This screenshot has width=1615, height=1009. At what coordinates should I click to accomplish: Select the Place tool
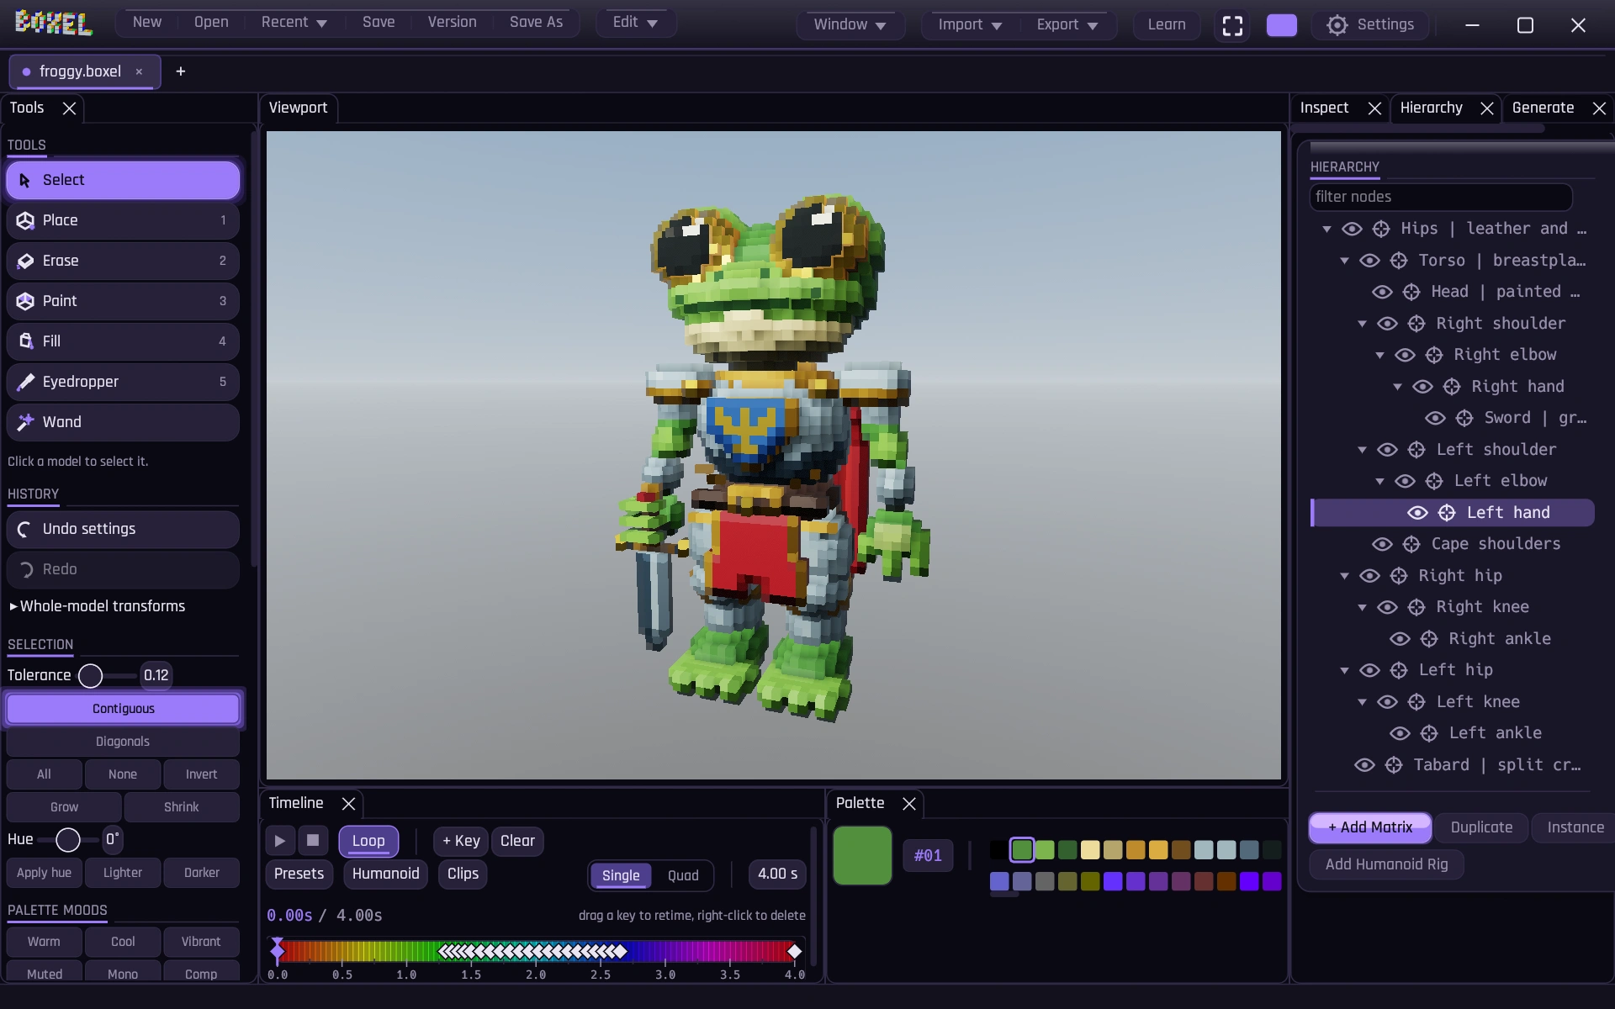[x=123, y=220]
